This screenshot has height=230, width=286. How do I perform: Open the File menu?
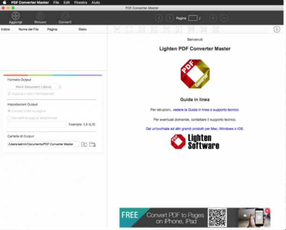coord(56,2)
